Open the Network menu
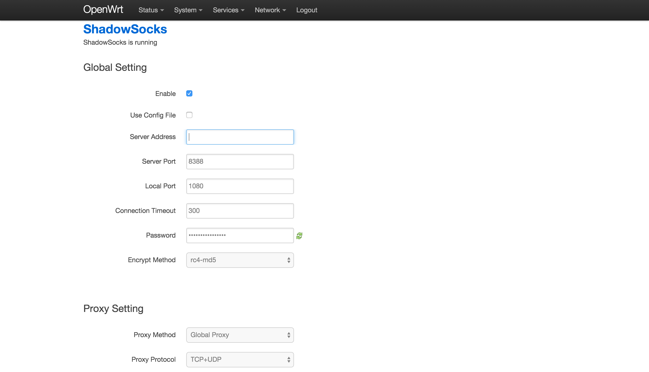 (270, 10)
